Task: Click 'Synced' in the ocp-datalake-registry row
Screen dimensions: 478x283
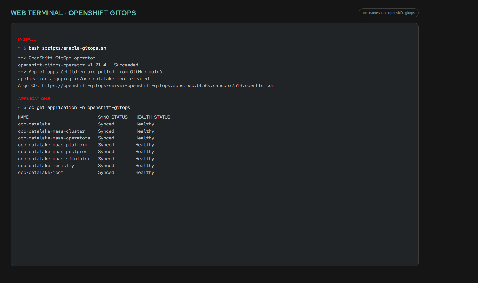Action: coord(106,166)
